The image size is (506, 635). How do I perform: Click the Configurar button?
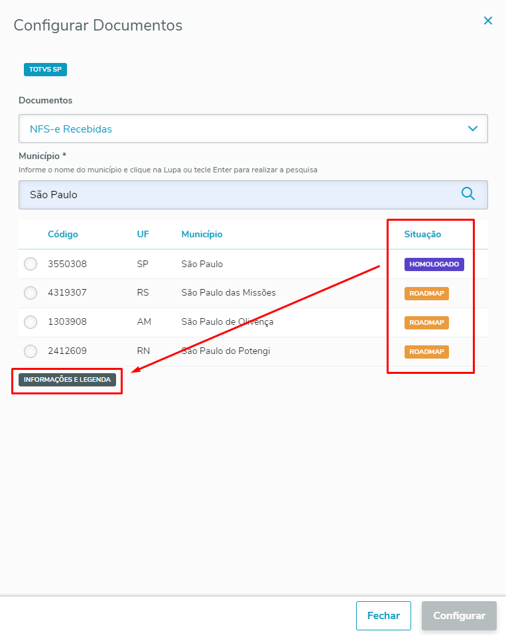coord(459,616)
